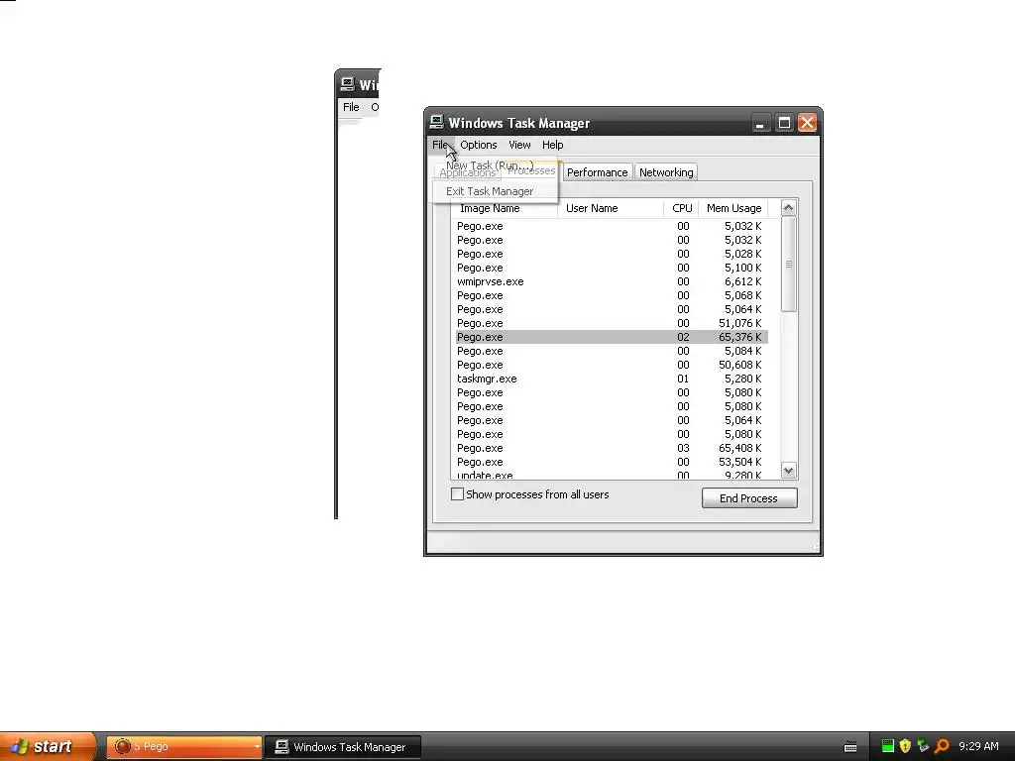Select Pego.exe row using 5,100 K
This screenshot has height=761, width=1015.
coord(612,268)
